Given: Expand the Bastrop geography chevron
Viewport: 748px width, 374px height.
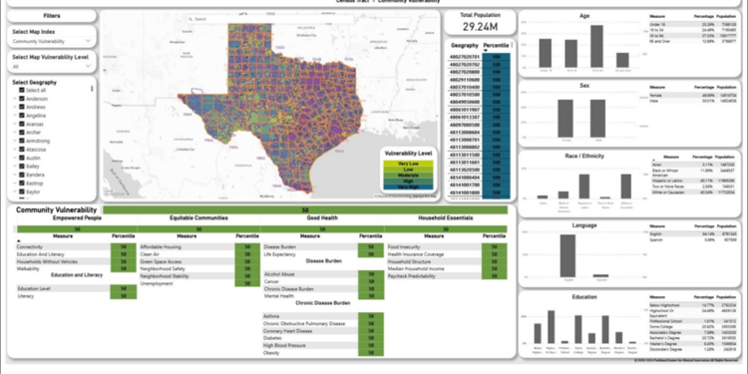Looking at the screenshot, I should point(15,184).
